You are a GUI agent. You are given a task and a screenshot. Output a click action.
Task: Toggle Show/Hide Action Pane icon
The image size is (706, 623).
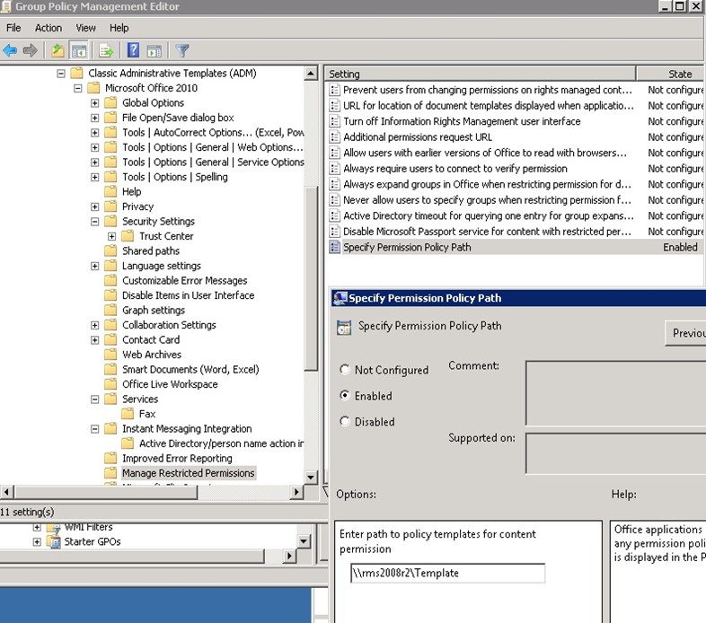click(x=154, y=50)
